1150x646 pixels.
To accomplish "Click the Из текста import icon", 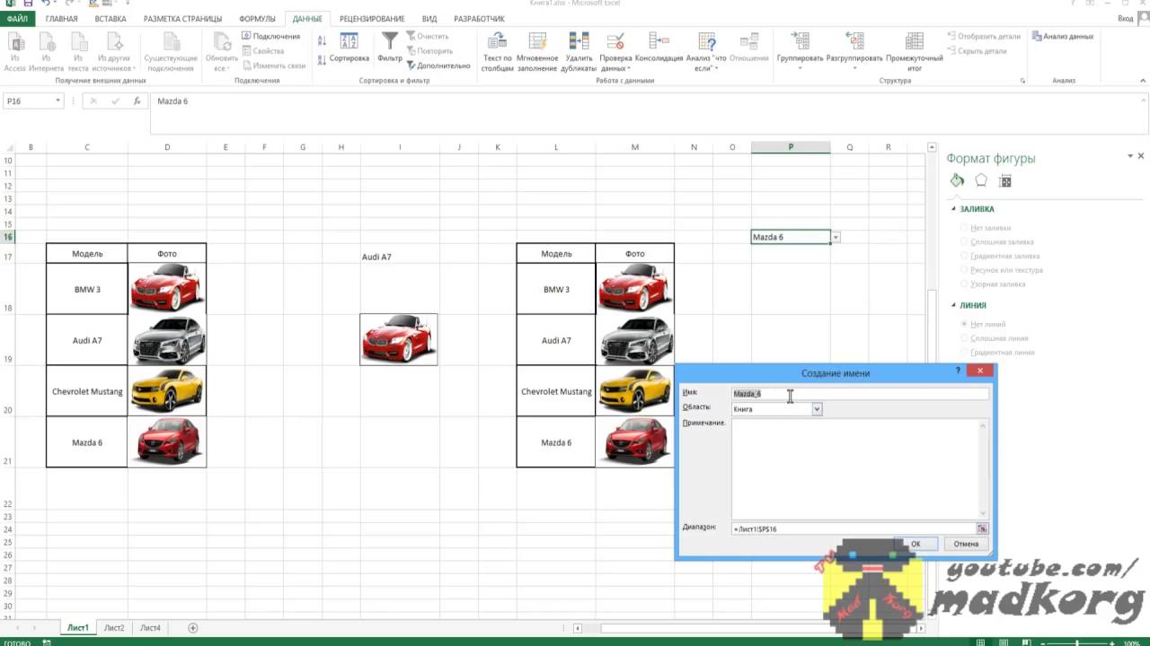I will pos(78,52).
